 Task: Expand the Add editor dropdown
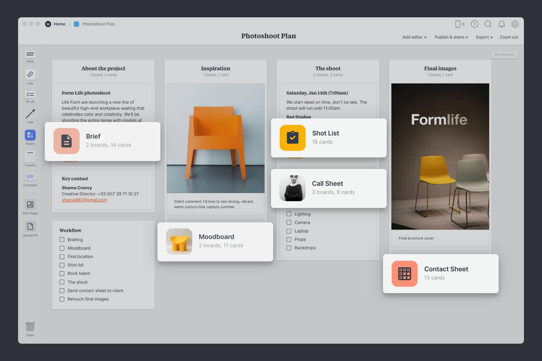[414, 37]
